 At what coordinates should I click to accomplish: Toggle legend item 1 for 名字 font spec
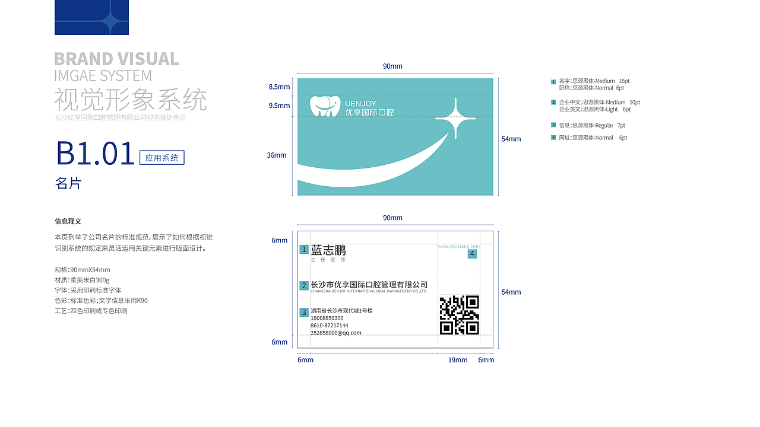pyautogui.click(x=552, y=81)
